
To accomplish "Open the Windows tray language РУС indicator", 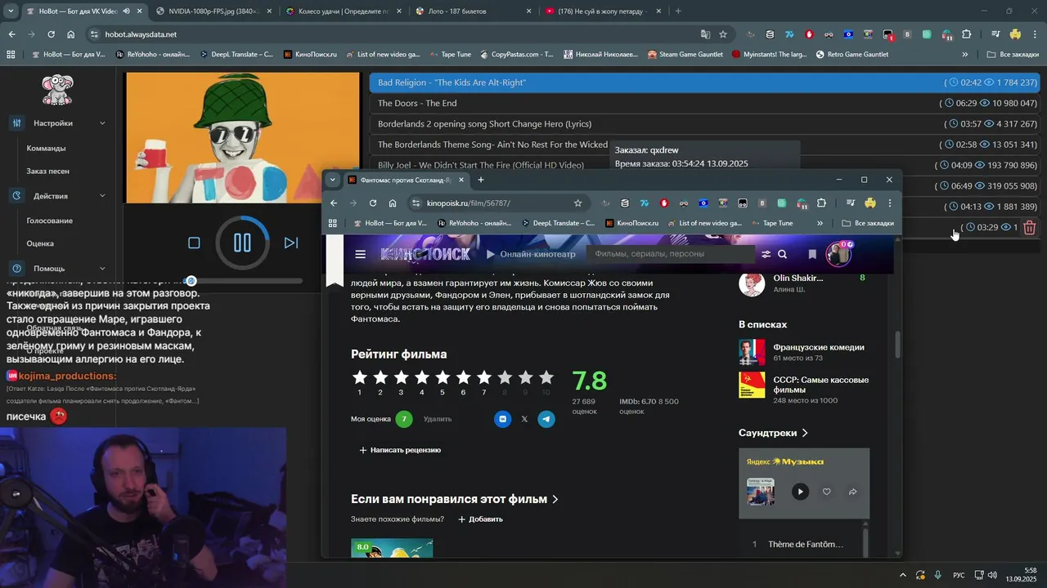I will click(x=959, y=575).
